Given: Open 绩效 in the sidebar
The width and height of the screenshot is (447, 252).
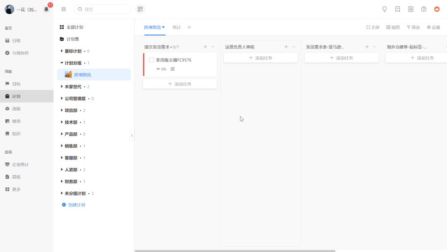Looking at the screenshot, I should pyautogui.click(x=27, y=121).
